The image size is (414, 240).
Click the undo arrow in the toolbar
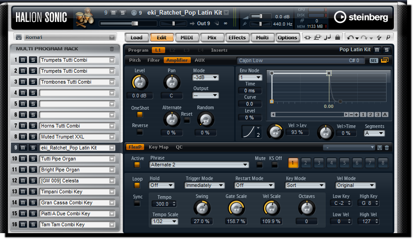pyautogui.click(x=350, y=37)
